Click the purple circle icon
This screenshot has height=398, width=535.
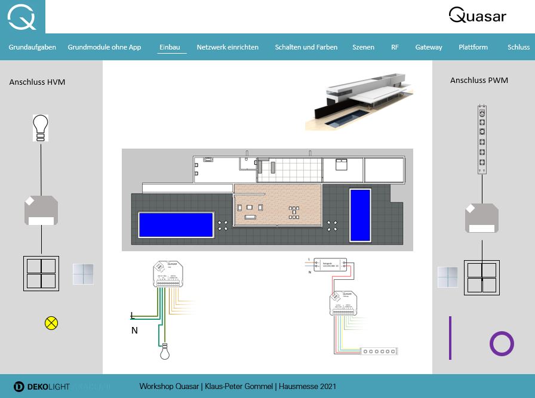(x=501, y=344)
